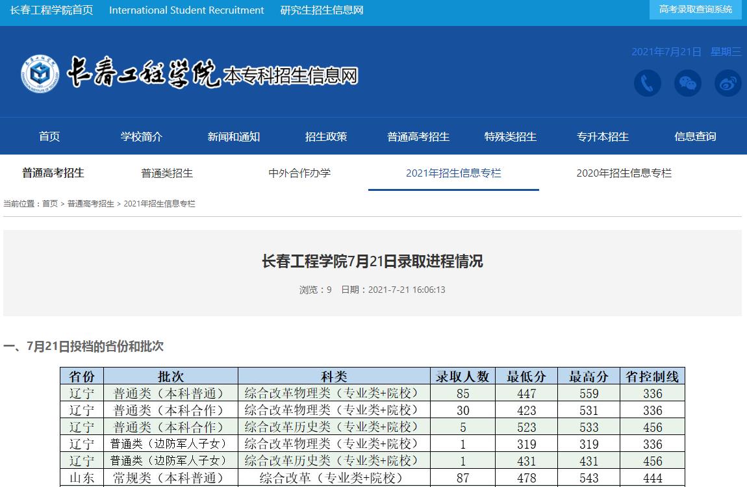Click maximum score cell 533
The image size is (747, 487).
click(589, 427)
